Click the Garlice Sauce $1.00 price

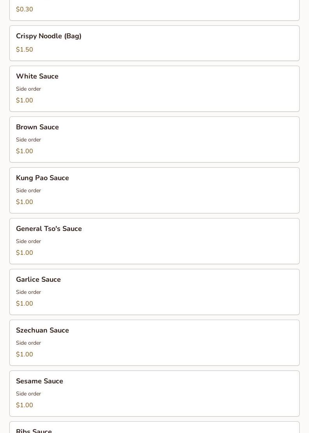tap(25, 304)
